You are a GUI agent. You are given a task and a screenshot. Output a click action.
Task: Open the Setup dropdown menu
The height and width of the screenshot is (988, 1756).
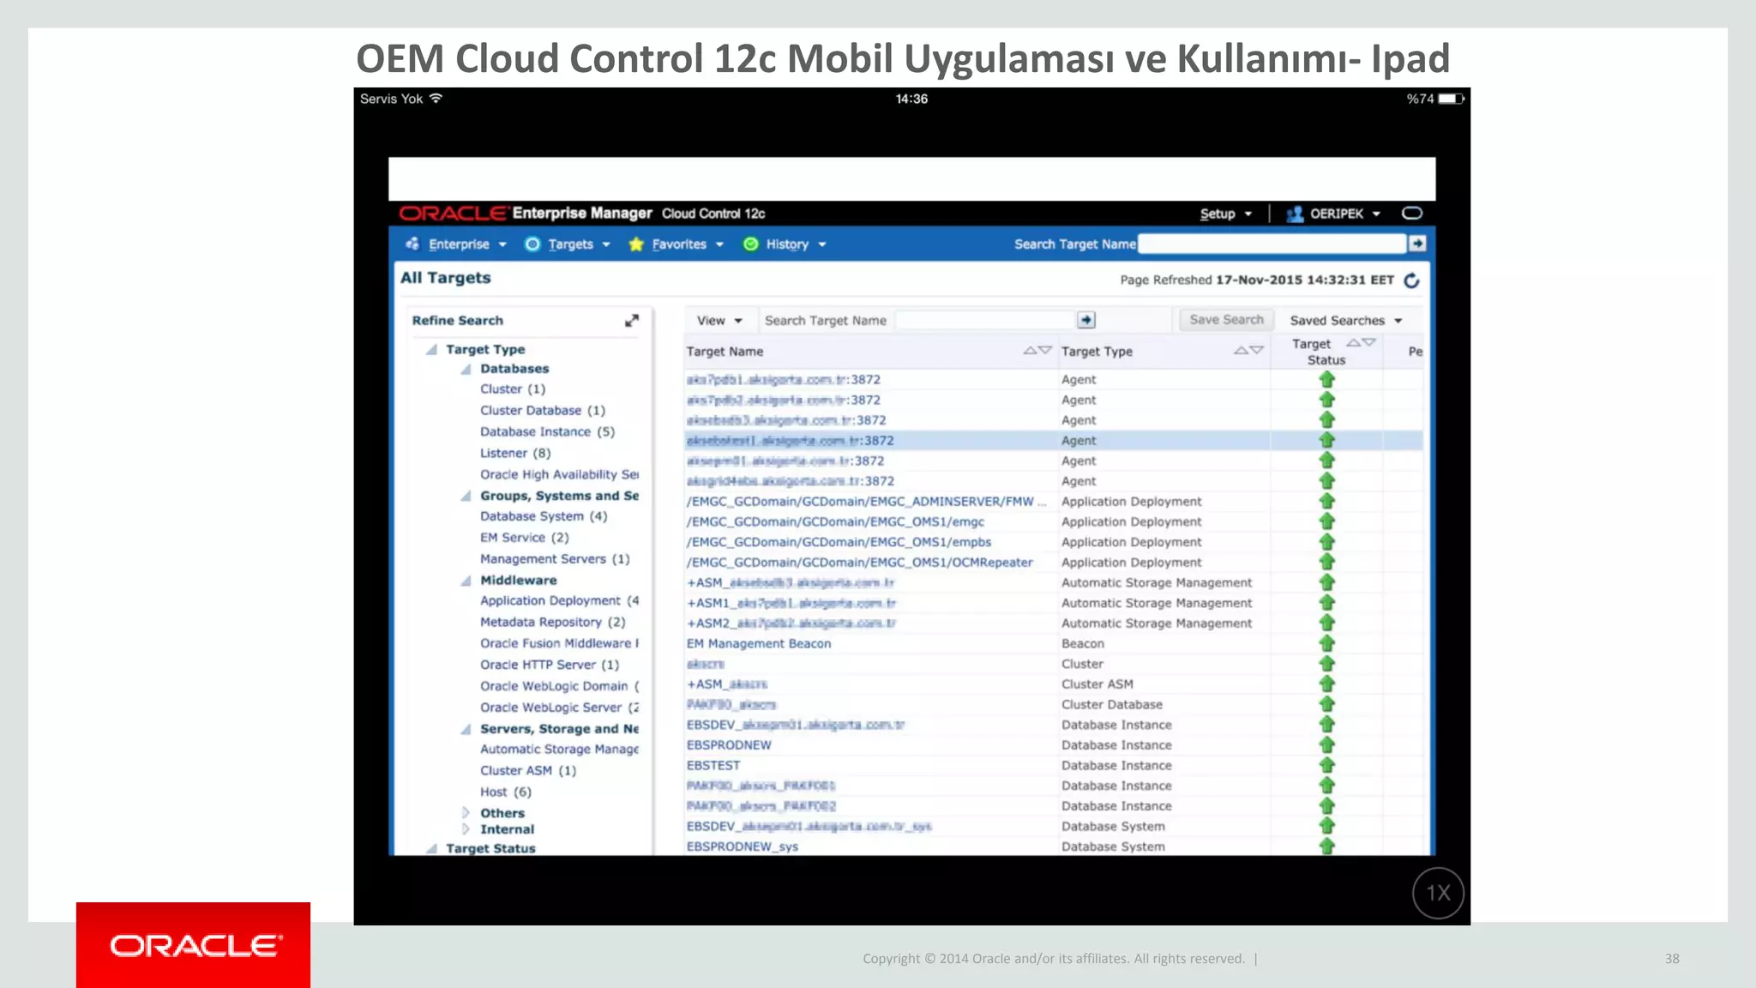click(x=1226, y=214)
